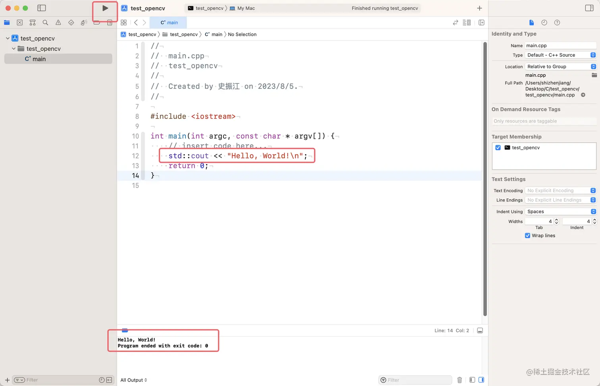
Task: Choose the test_opencv scheme
Action: pos(206,8)
